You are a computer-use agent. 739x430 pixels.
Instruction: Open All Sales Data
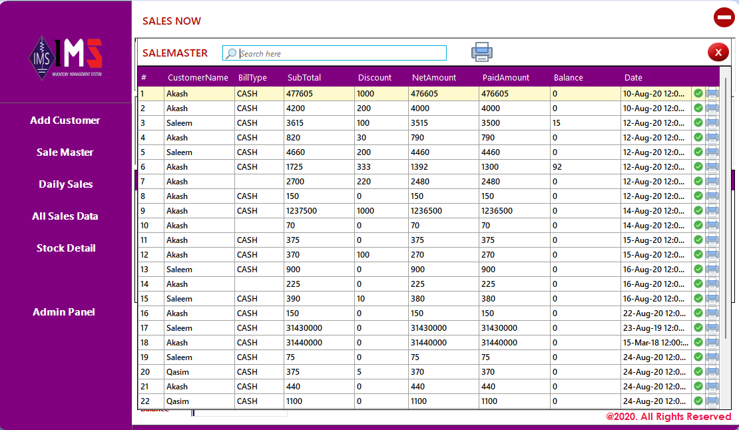click(65, 216)
